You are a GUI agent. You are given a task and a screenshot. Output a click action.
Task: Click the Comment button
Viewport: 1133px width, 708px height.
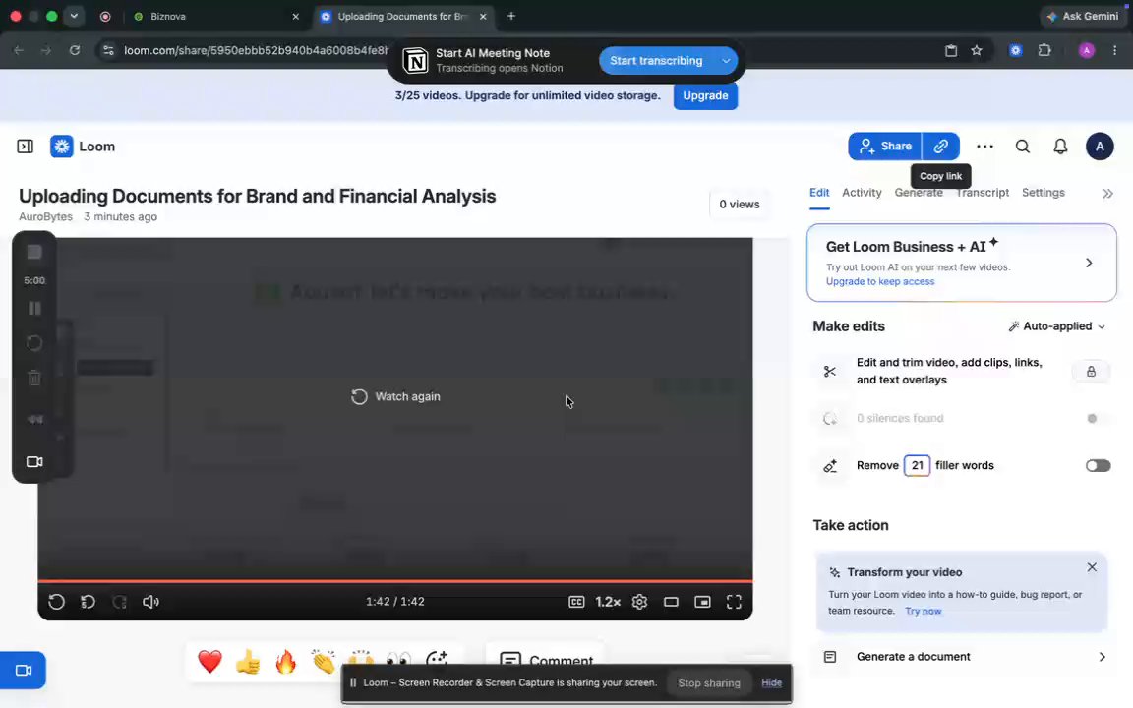[x=546, y=660]
